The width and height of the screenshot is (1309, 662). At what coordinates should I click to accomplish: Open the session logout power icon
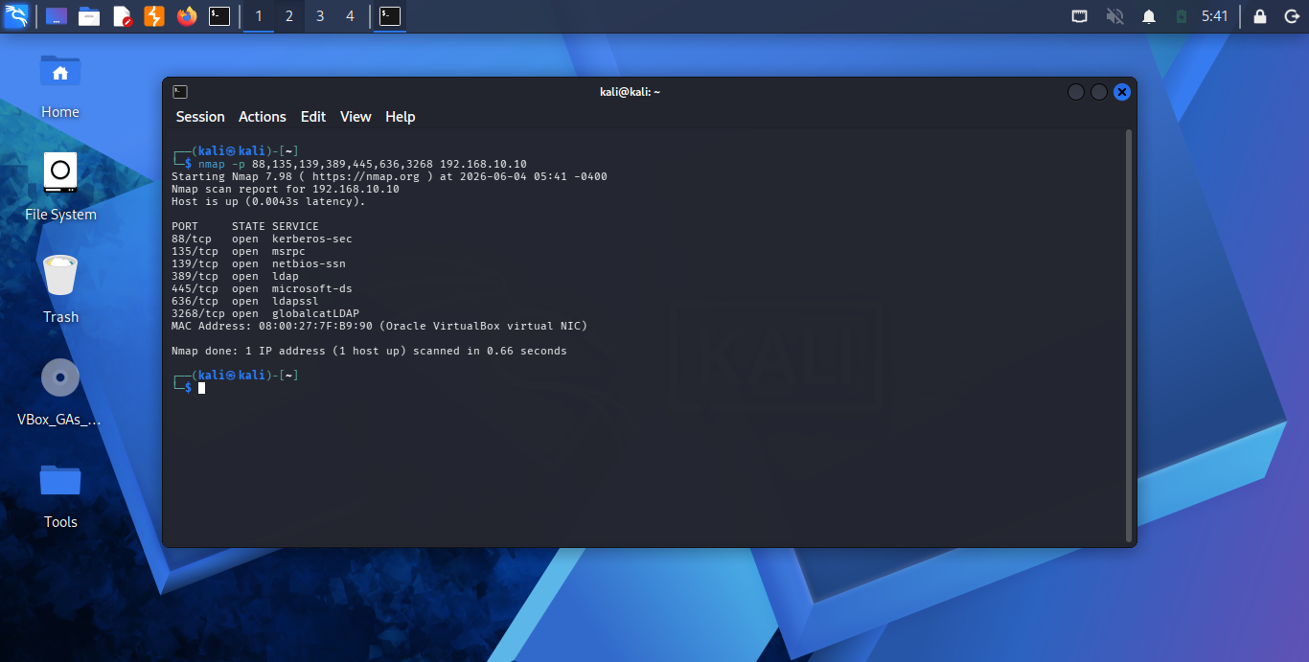1290,16
